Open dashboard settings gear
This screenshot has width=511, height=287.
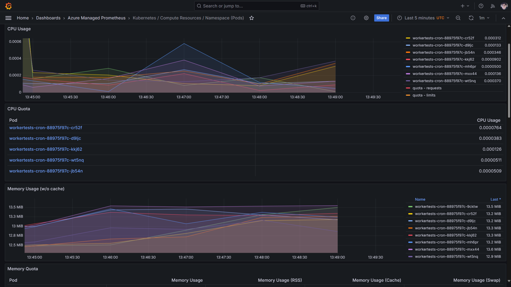tap(366, 18)
